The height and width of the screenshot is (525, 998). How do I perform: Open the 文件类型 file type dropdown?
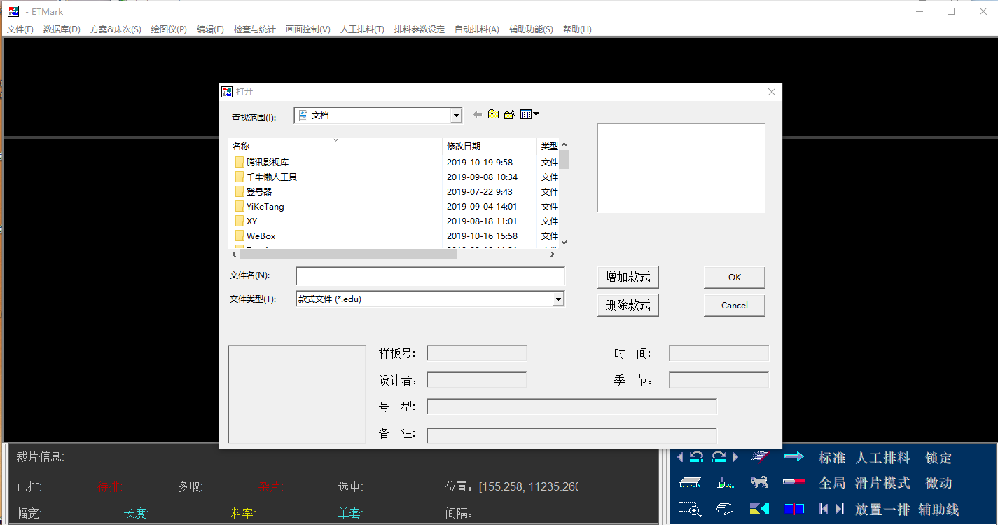point(558,299)
